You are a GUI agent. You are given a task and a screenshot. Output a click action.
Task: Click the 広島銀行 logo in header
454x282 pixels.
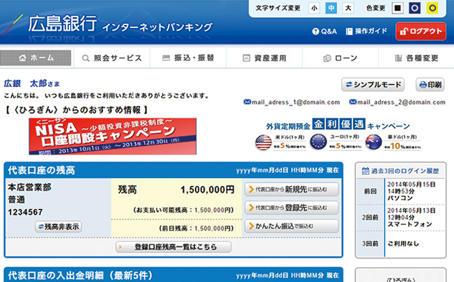click(63, 23)
